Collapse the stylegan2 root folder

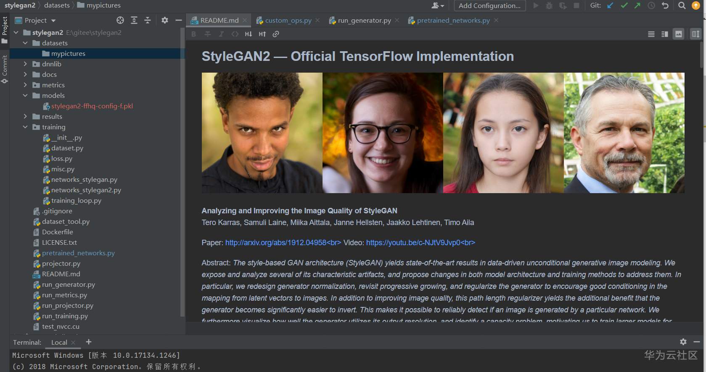(x=16, y=32)
